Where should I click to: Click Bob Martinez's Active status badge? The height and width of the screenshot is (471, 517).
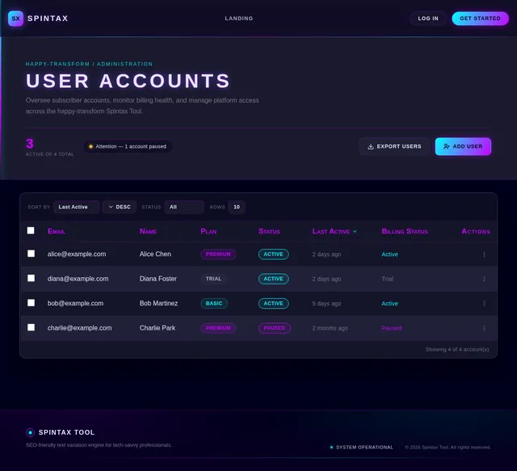pos(273,304)
